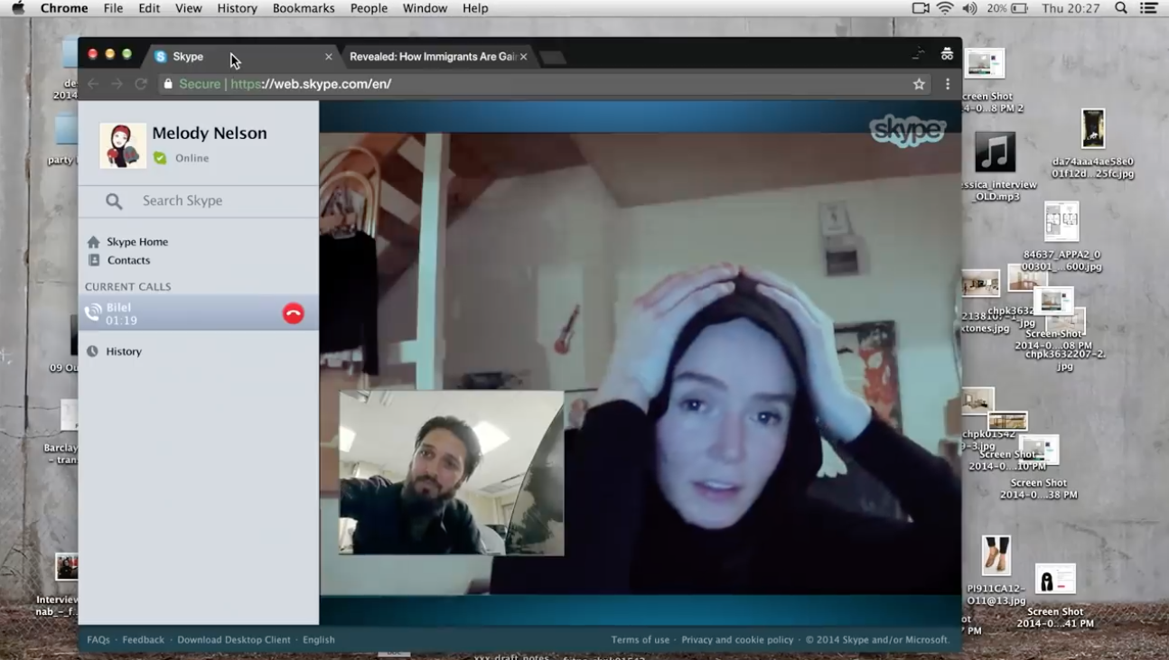The image size is (1169, 660).
Task: Click the web.skype.com address bar
Action: (545, 84)
